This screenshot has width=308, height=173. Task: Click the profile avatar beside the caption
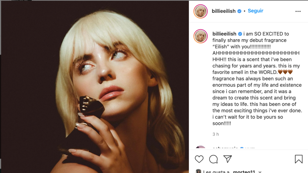201,36
